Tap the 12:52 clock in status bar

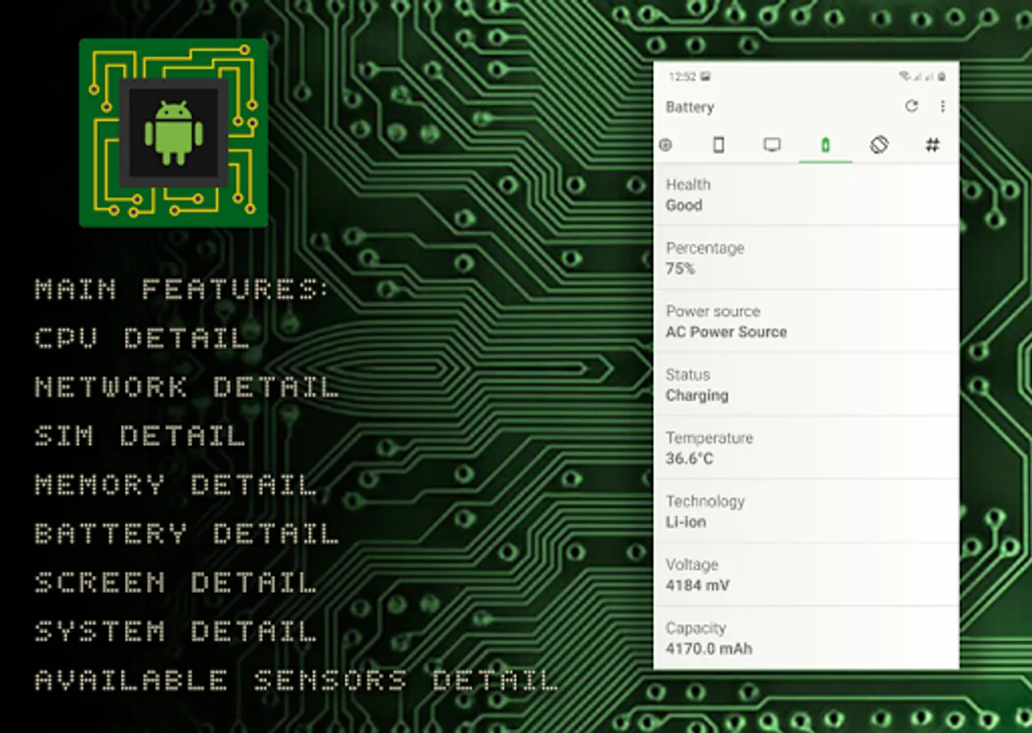pos(681,77)
